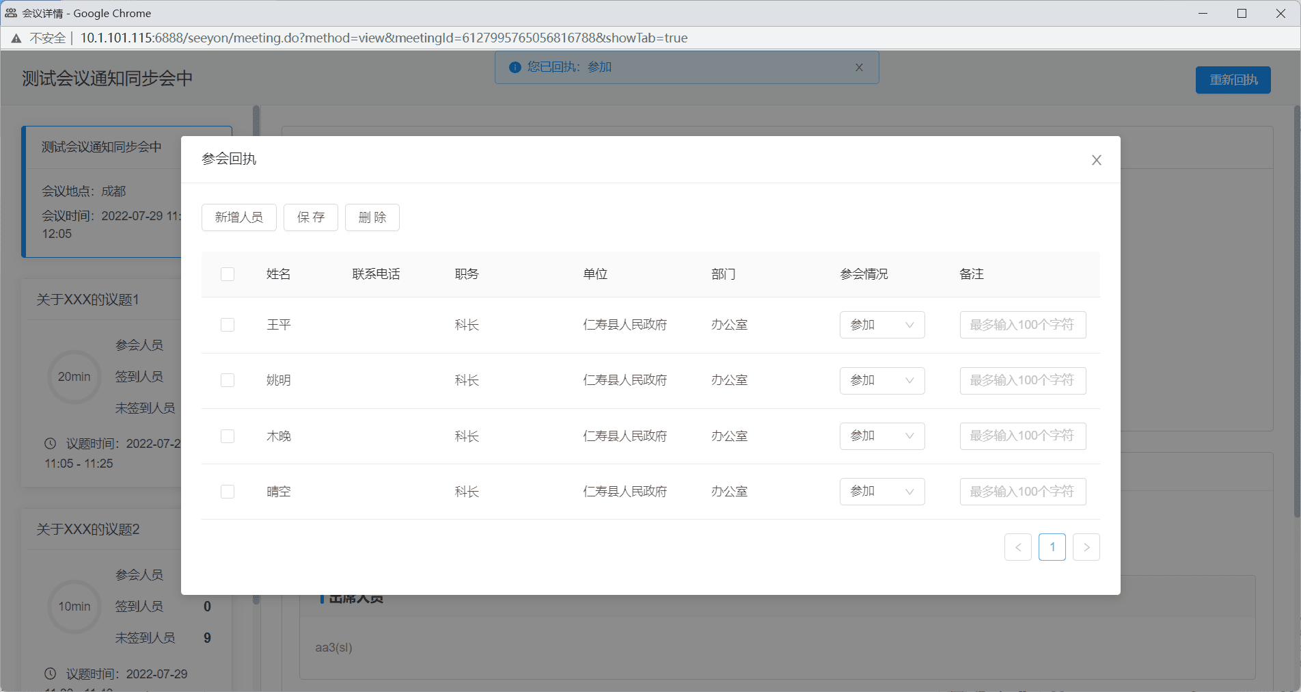Click the aa3(sl) attendee entry

click(334, 648)
